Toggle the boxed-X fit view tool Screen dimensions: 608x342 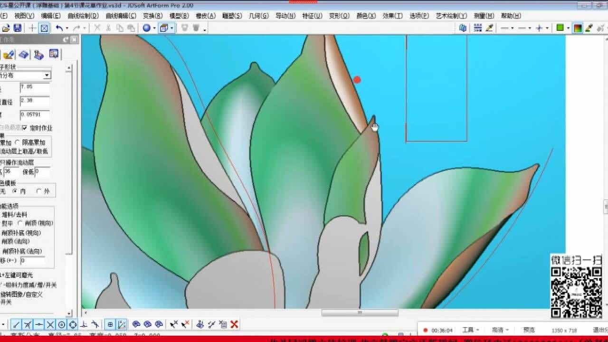point(44,28)
